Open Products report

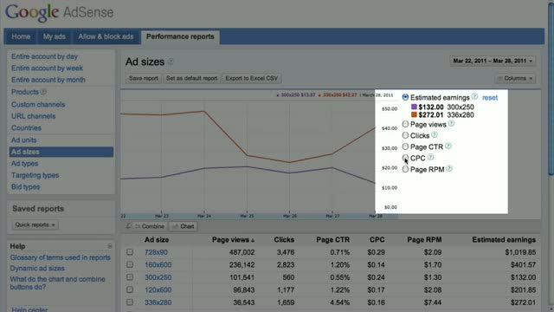[25, 92]
